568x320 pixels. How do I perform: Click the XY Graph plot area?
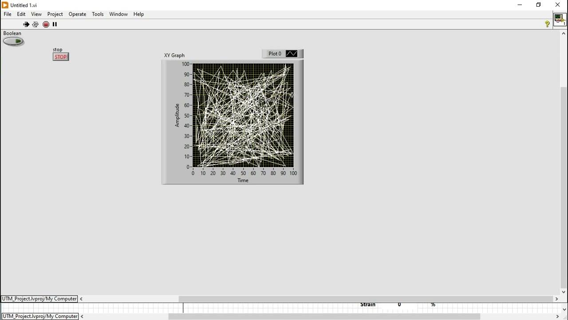pyautogui.click(x=243, y=116)
